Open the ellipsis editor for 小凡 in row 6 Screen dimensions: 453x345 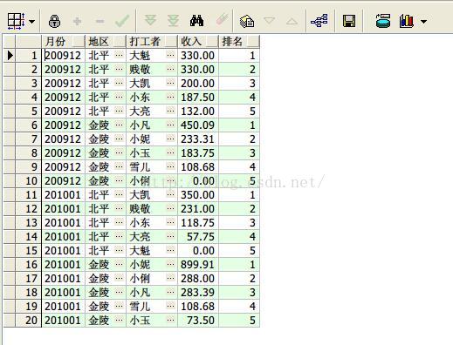(171, 125)
